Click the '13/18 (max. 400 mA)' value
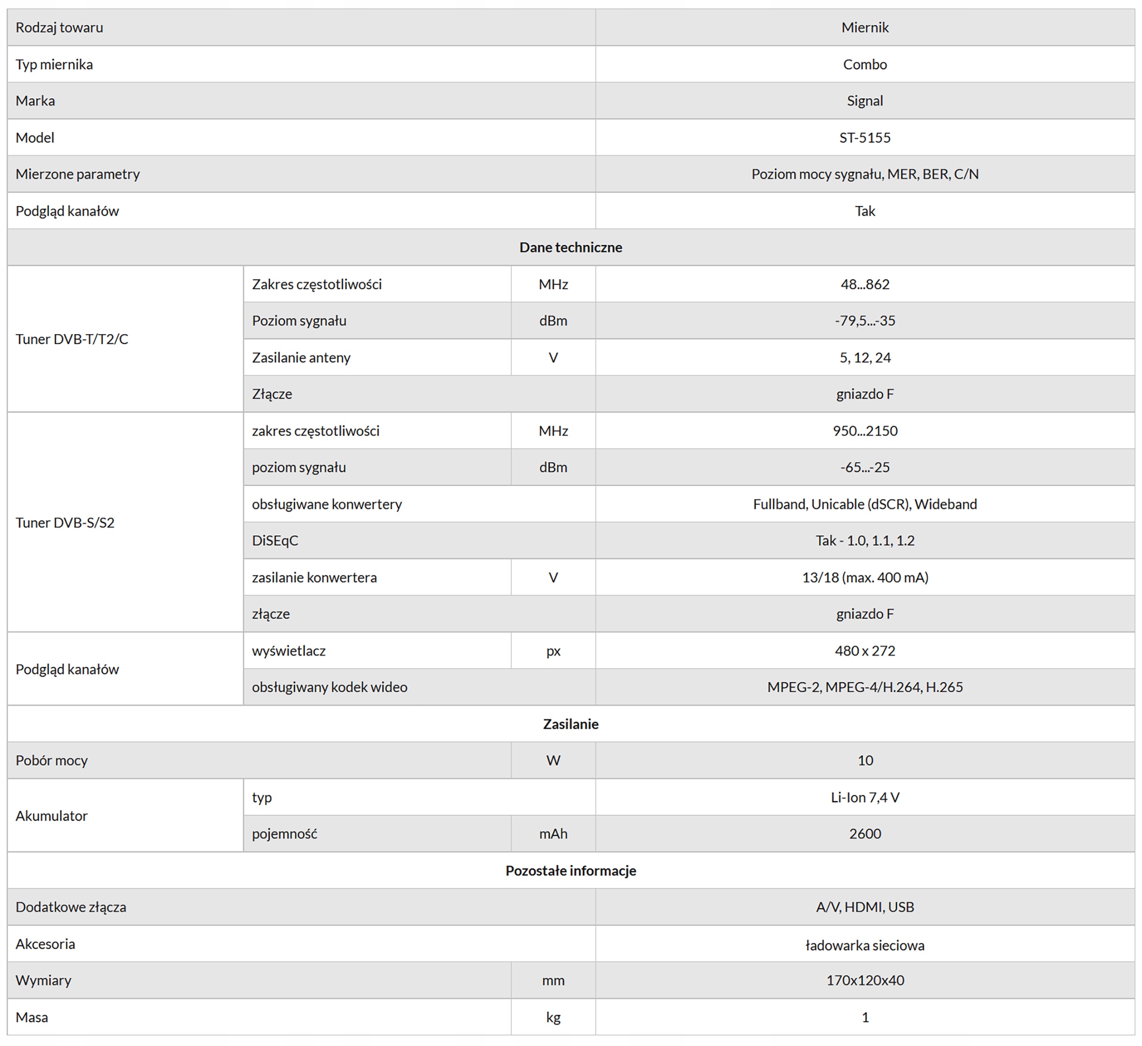This screenshot has height=1046, width=1142. (x=864, y=577)
